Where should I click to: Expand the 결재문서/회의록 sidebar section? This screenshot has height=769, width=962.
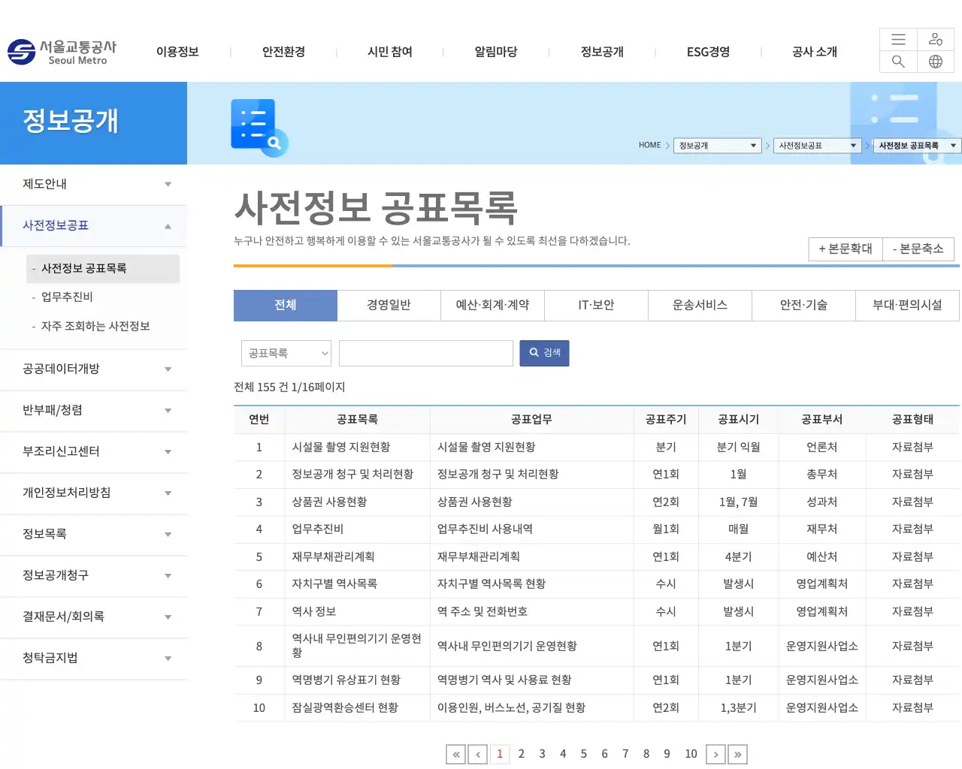[93, 617]
